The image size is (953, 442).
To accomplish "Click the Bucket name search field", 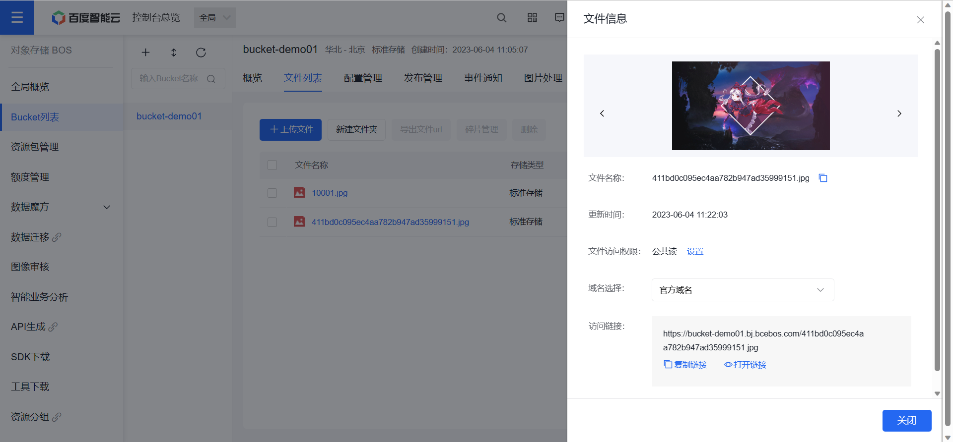I will (171, 79).
